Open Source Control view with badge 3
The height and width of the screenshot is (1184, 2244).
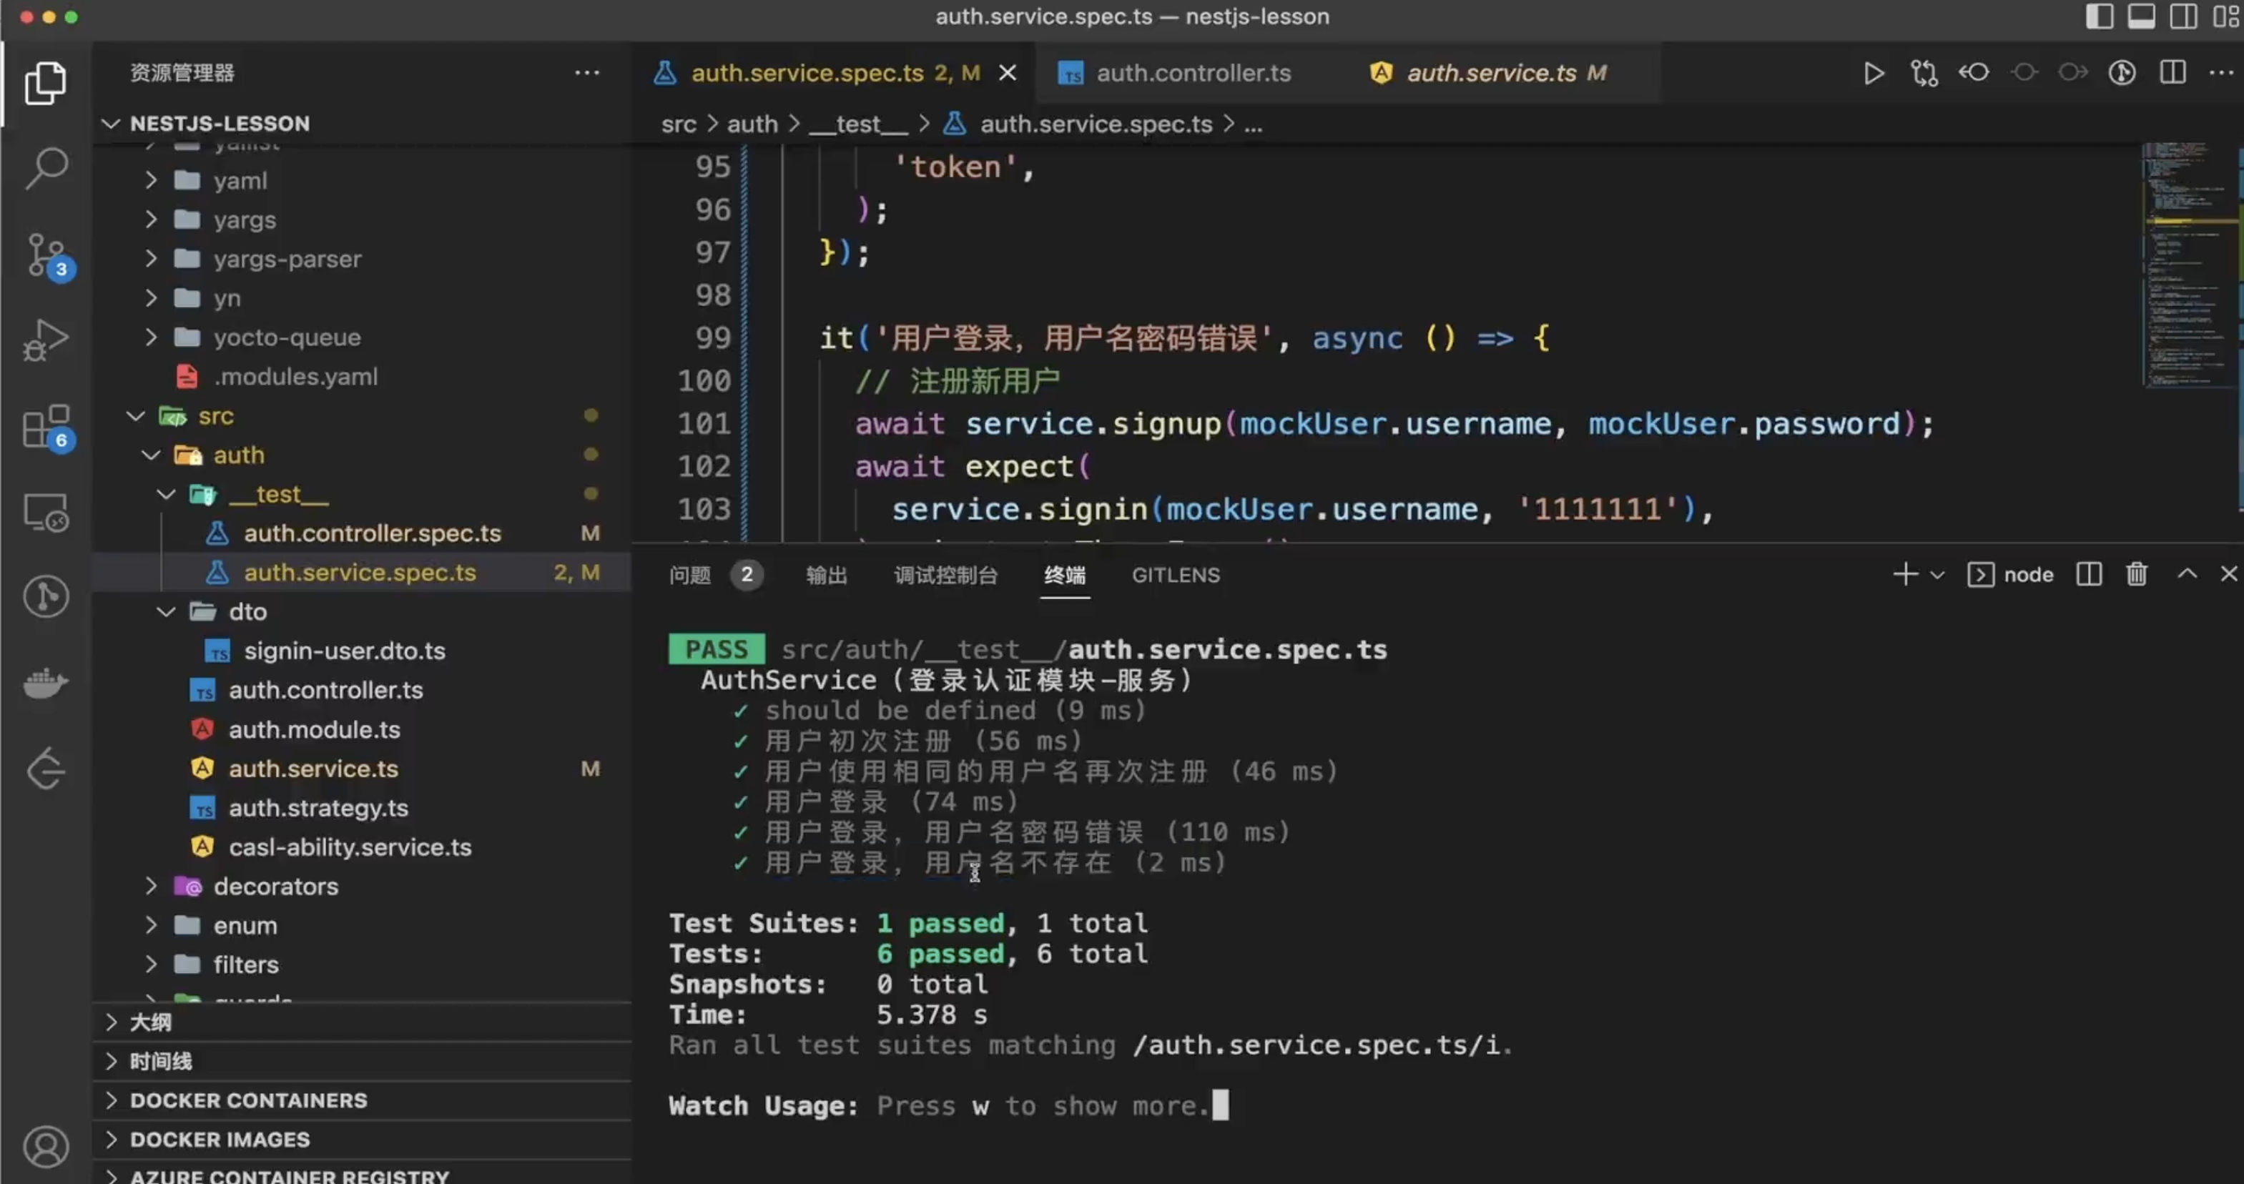point(45,255)
